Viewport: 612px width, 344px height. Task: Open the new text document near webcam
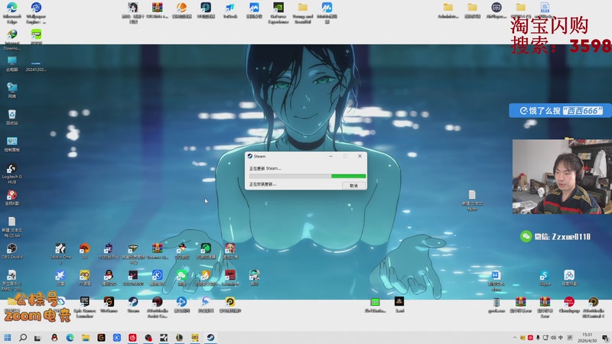[x=472, y=200]
